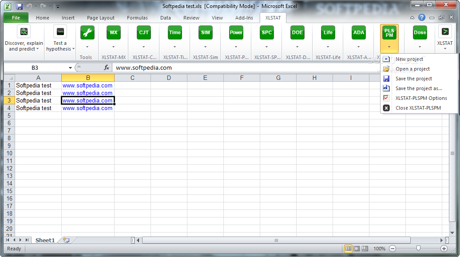
Task: Open the File tab
Action: 16,18
